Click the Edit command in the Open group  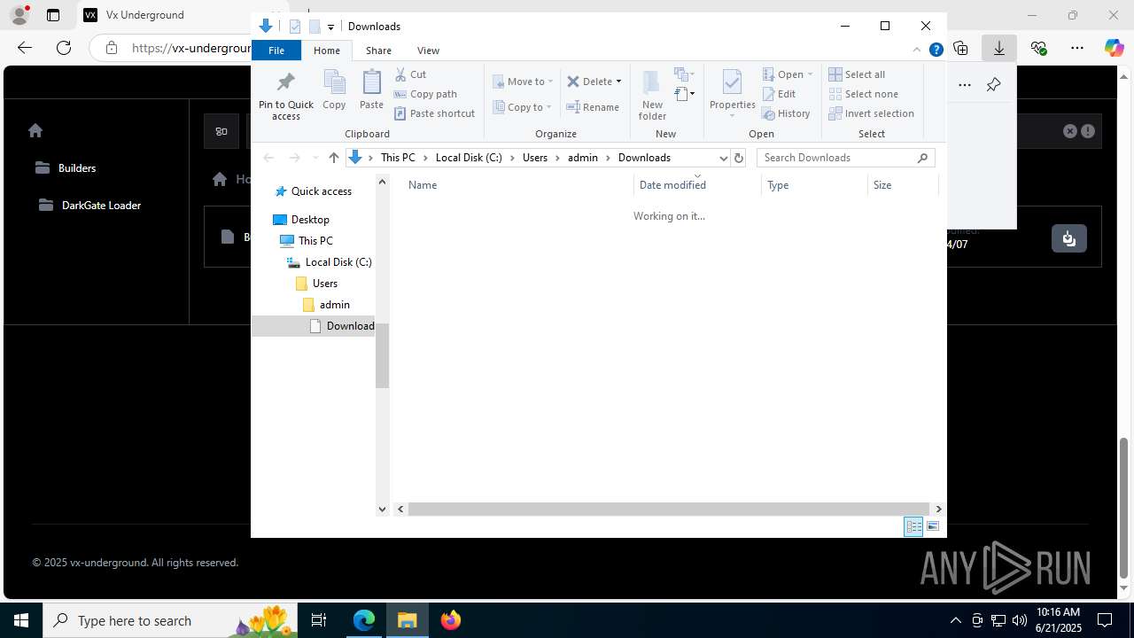pos(779,94)
